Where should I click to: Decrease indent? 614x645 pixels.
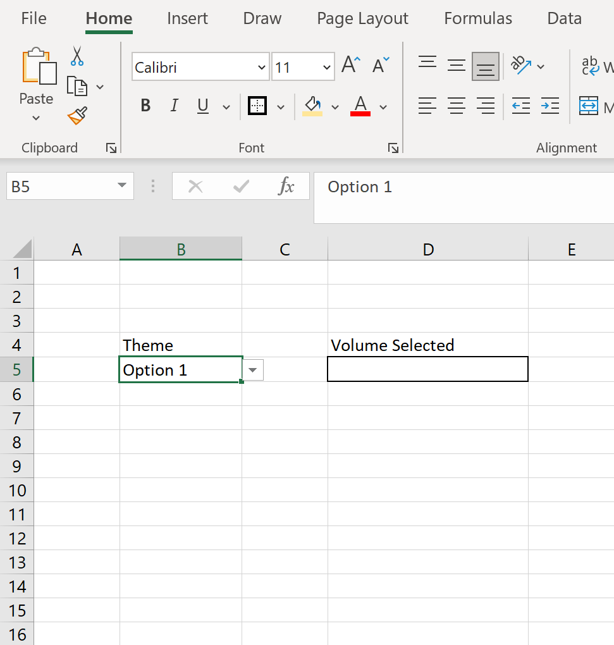[x=520, y=106]
